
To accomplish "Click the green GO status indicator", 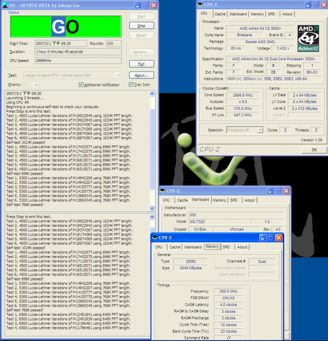I will coord(66,27).
